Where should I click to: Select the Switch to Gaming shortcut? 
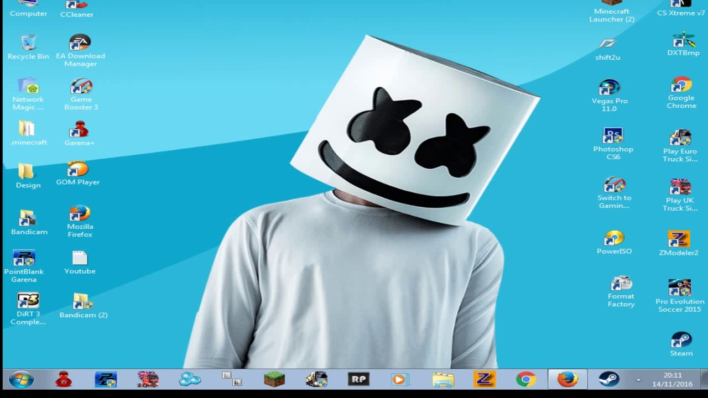point(614,192)
